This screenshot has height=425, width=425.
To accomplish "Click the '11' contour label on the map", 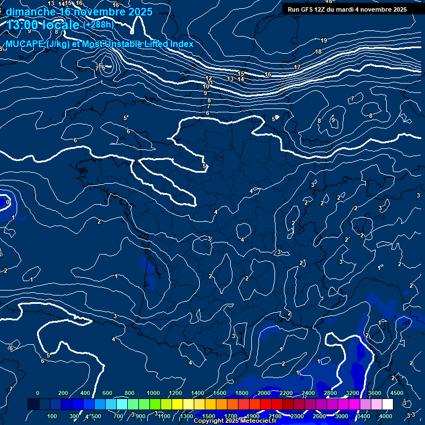I will (x=210, y=83).
